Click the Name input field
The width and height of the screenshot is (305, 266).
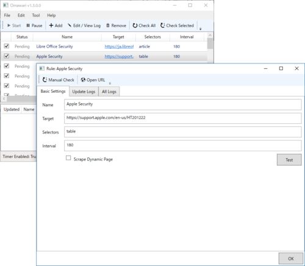pyautogui.click(x=183, y=104)
